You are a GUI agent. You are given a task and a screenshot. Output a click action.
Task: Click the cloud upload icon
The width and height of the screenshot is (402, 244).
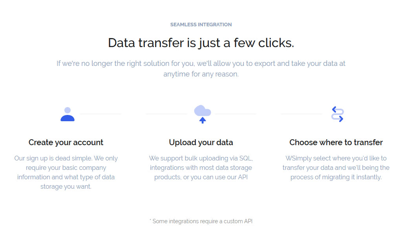click(203, 114)
